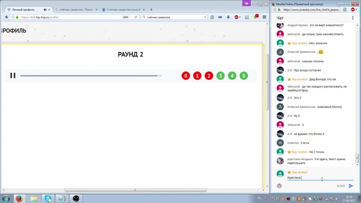Switch to the Google search results tab

coord(74,9)
